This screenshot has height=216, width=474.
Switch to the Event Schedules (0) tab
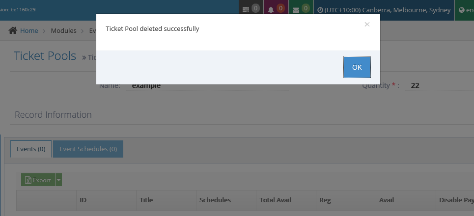[88, 149]
